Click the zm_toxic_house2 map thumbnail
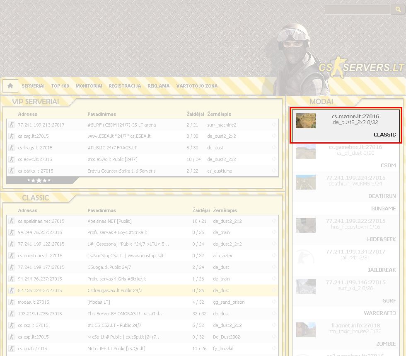Viewport: 406px width, 356px height. 306,330
